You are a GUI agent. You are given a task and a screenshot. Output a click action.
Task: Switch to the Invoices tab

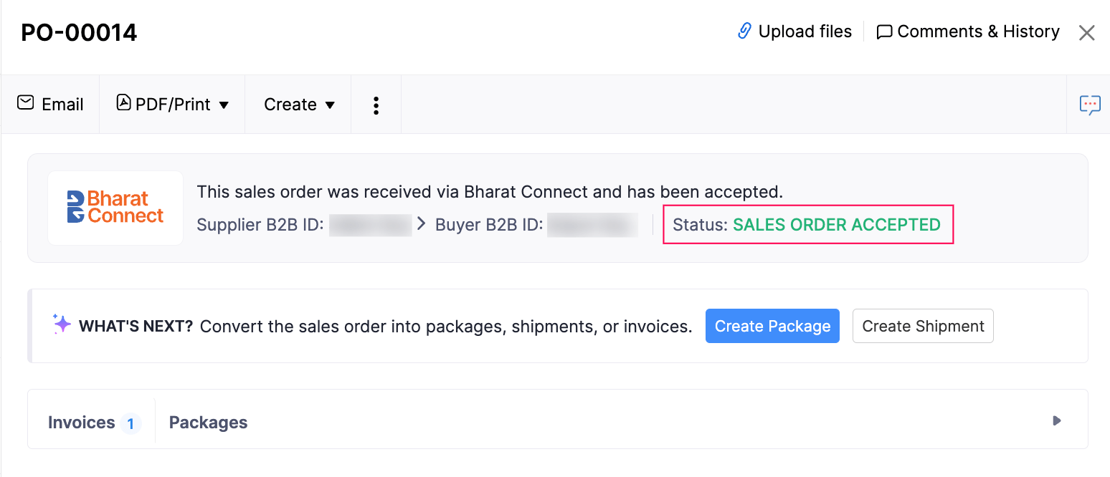81,422
